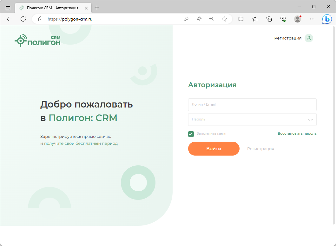
Task: Click the browser Back arrow
Action: point(9,19)
